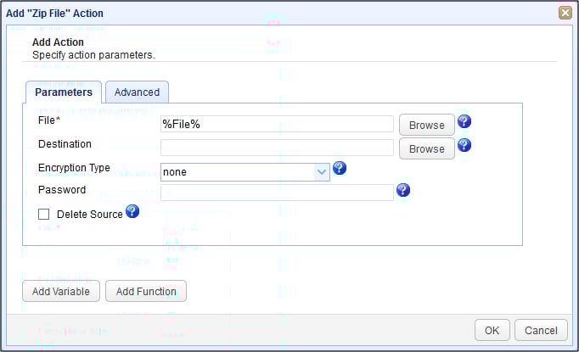Focus the File text field containing %File%

[277, 125]
